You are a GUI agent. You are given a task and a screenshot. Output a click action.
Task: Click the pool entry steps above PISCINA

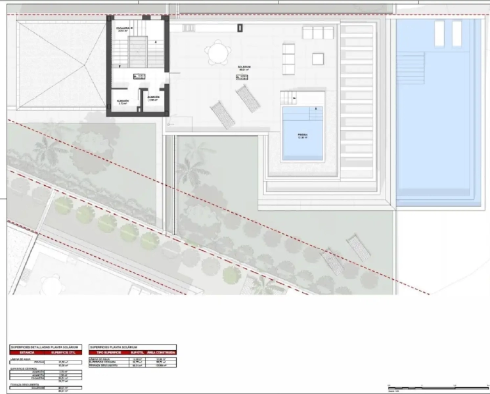tap(290, 98)
